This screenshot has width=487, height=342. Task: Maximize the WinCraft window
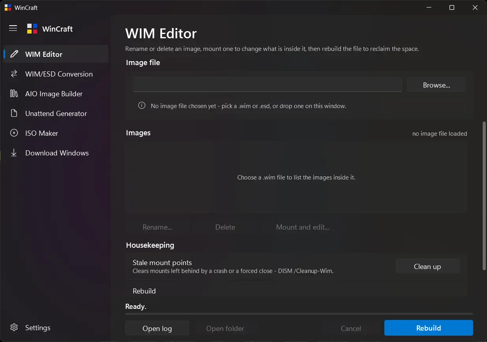[x=452, y=7]
